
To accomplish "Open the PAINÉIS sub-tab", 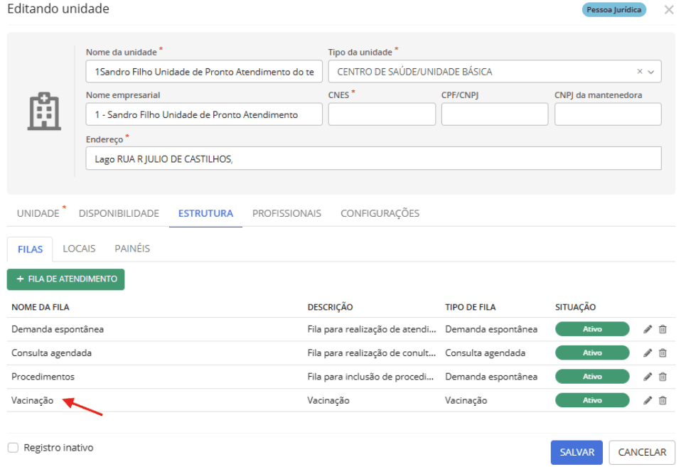I will (x=132, y=249).
